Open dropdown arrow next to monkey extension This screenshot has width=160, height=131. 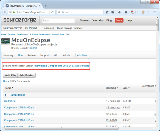tap(148, 12)
